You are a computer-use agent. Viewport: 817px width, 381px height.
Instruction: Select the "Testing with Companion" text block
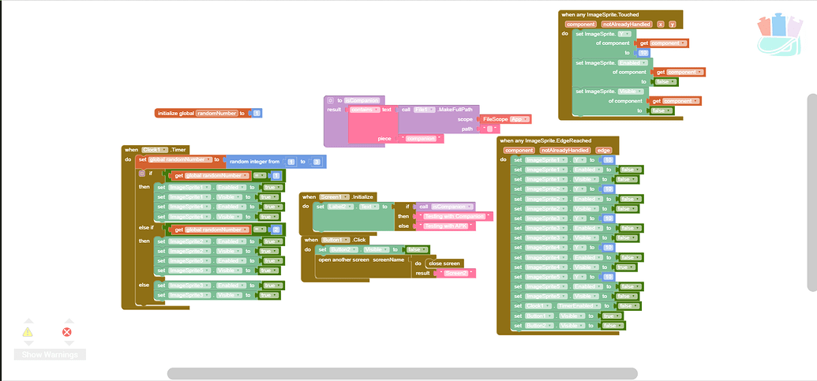tap(453, 216)
